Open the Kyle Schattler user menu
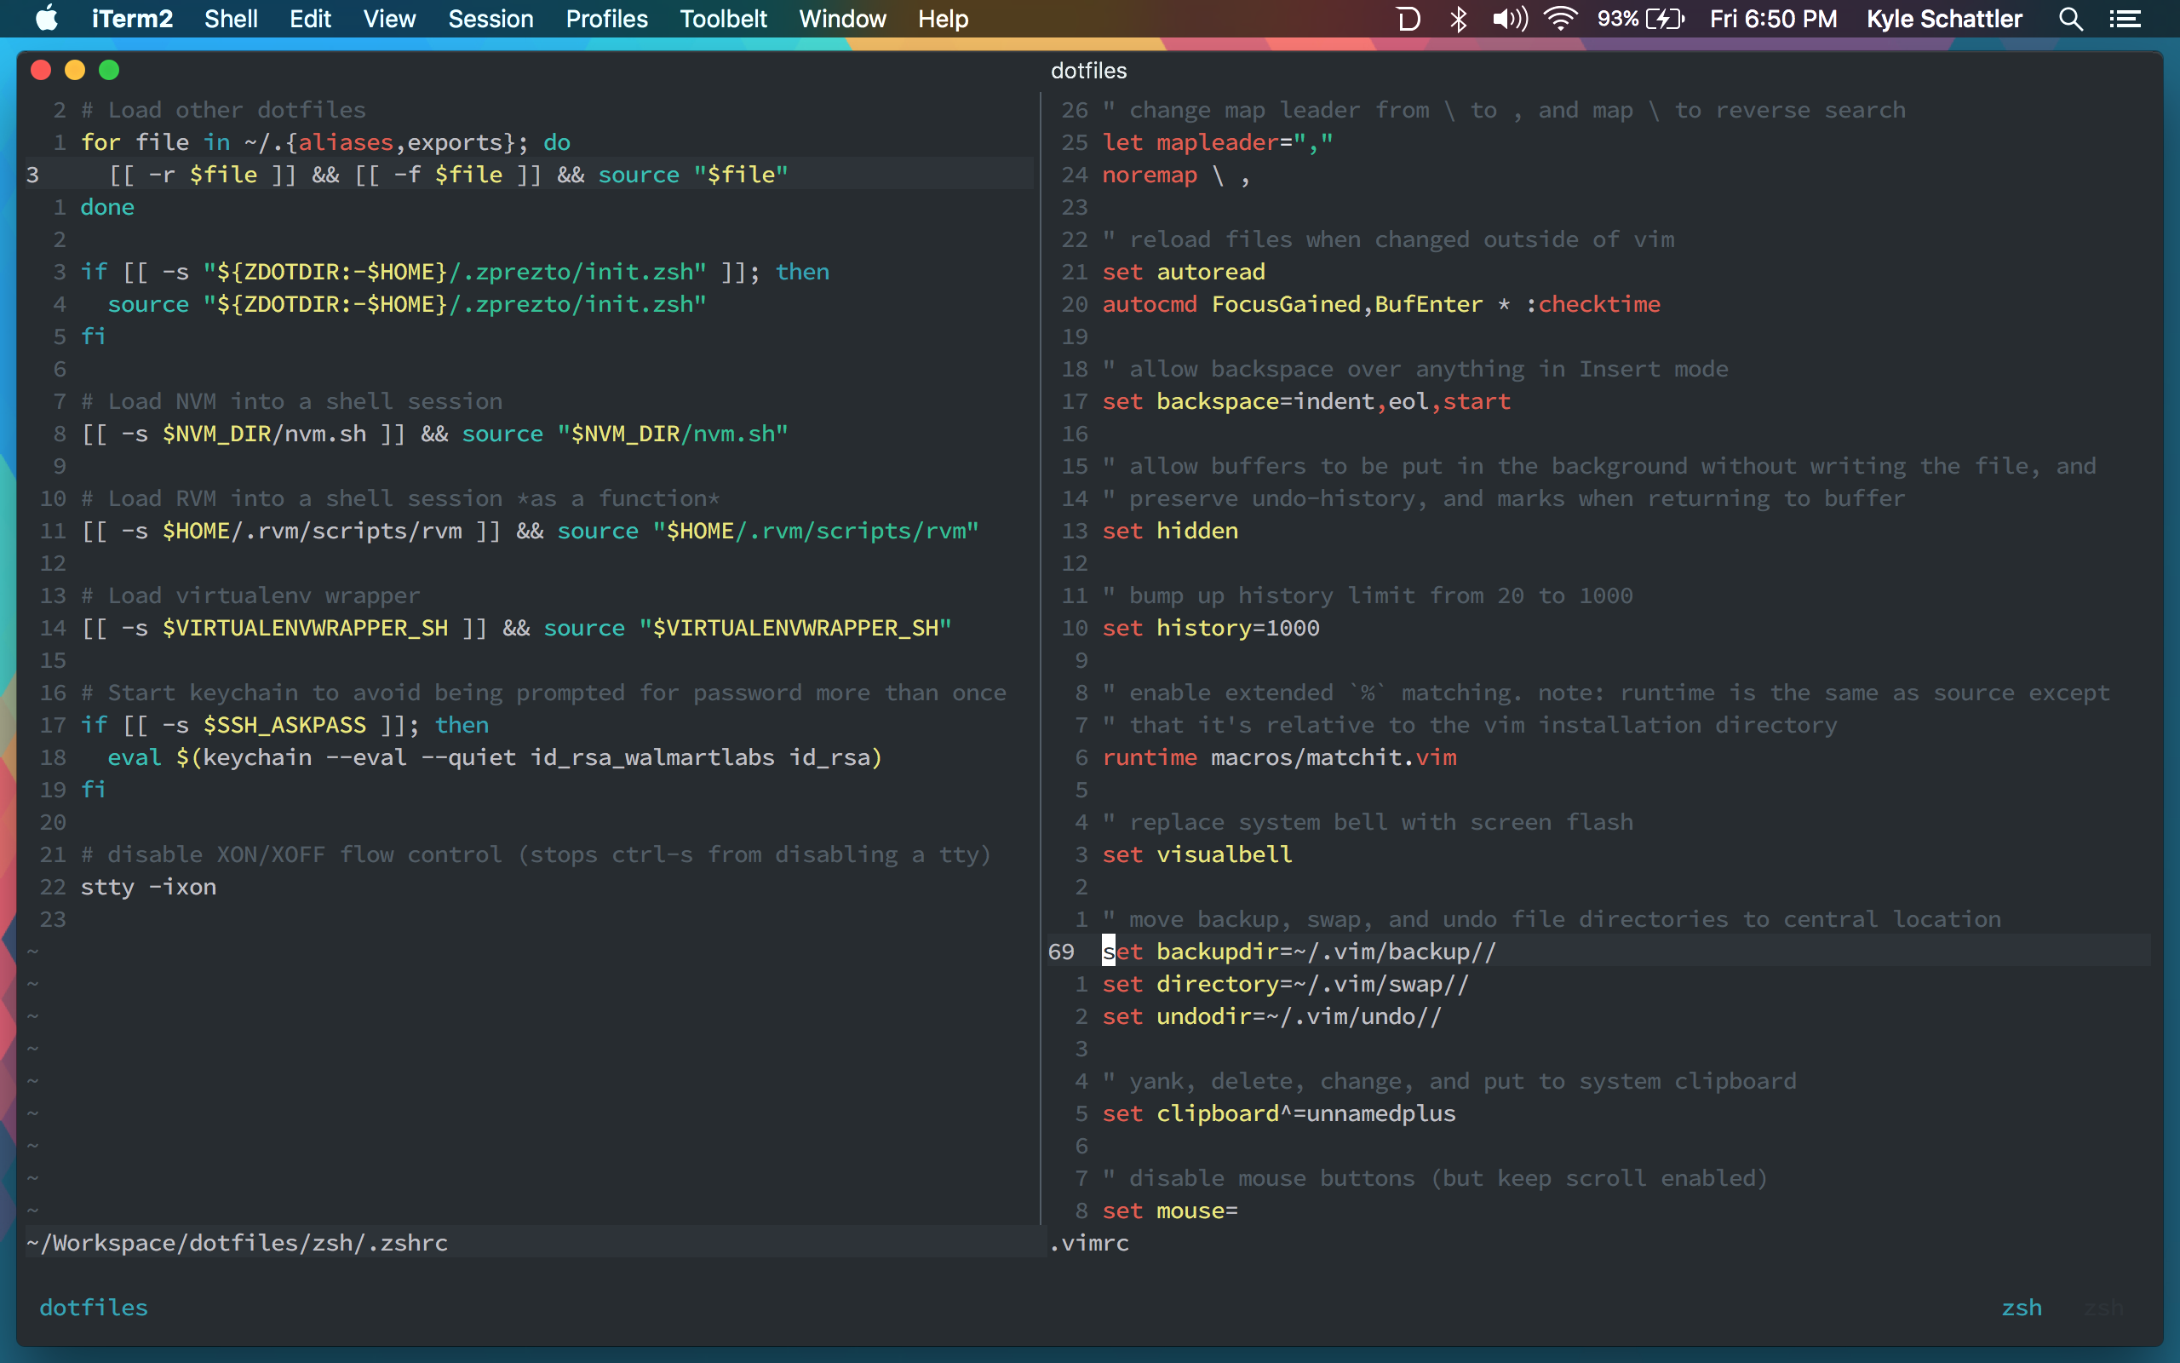Viewport: 2180px width, 1363px height. point(1944,18)
